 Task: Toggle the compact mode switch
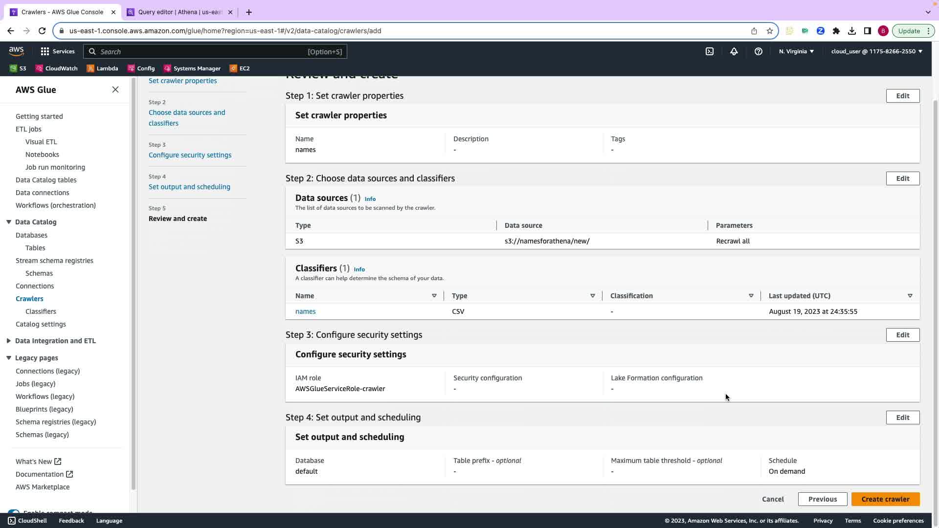point(14,511)
